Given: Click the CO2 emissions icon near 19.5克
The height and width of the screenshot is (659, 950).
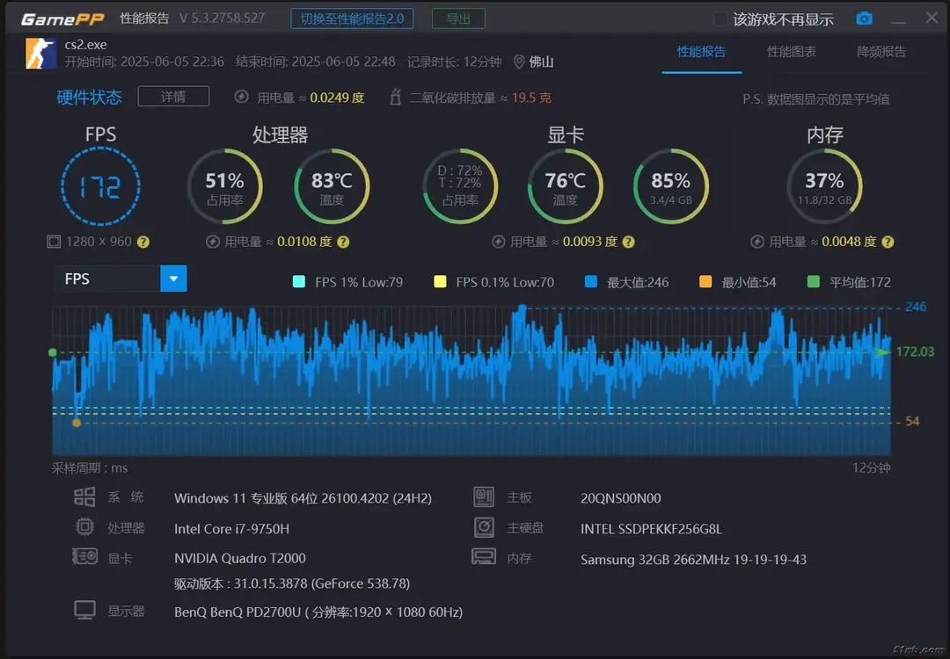Looking at the screenshot, I should [x=395, y=98].
